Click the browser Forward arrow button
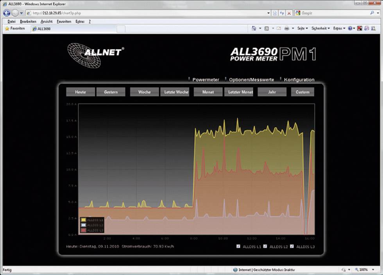383x275 pixels. pyautogui.click(x=15, y=13)
